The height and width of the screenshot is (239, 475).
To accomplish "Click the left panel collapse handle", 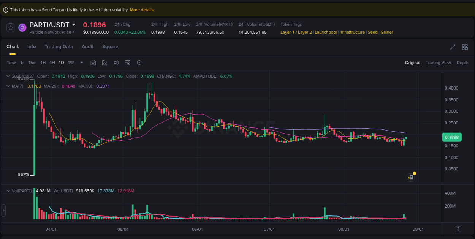I will 3,211.
